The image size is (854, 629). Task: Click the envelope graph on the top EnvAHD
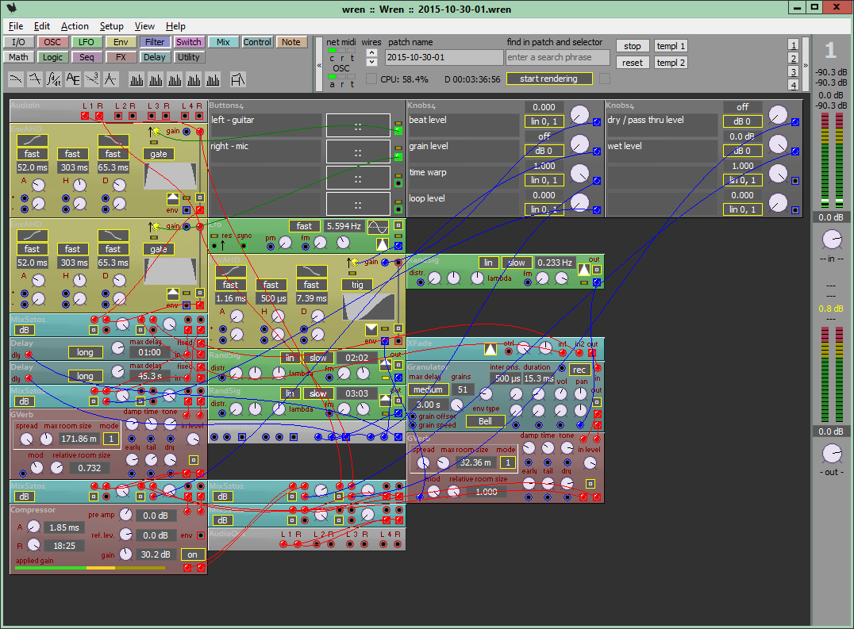pos(170,176)
